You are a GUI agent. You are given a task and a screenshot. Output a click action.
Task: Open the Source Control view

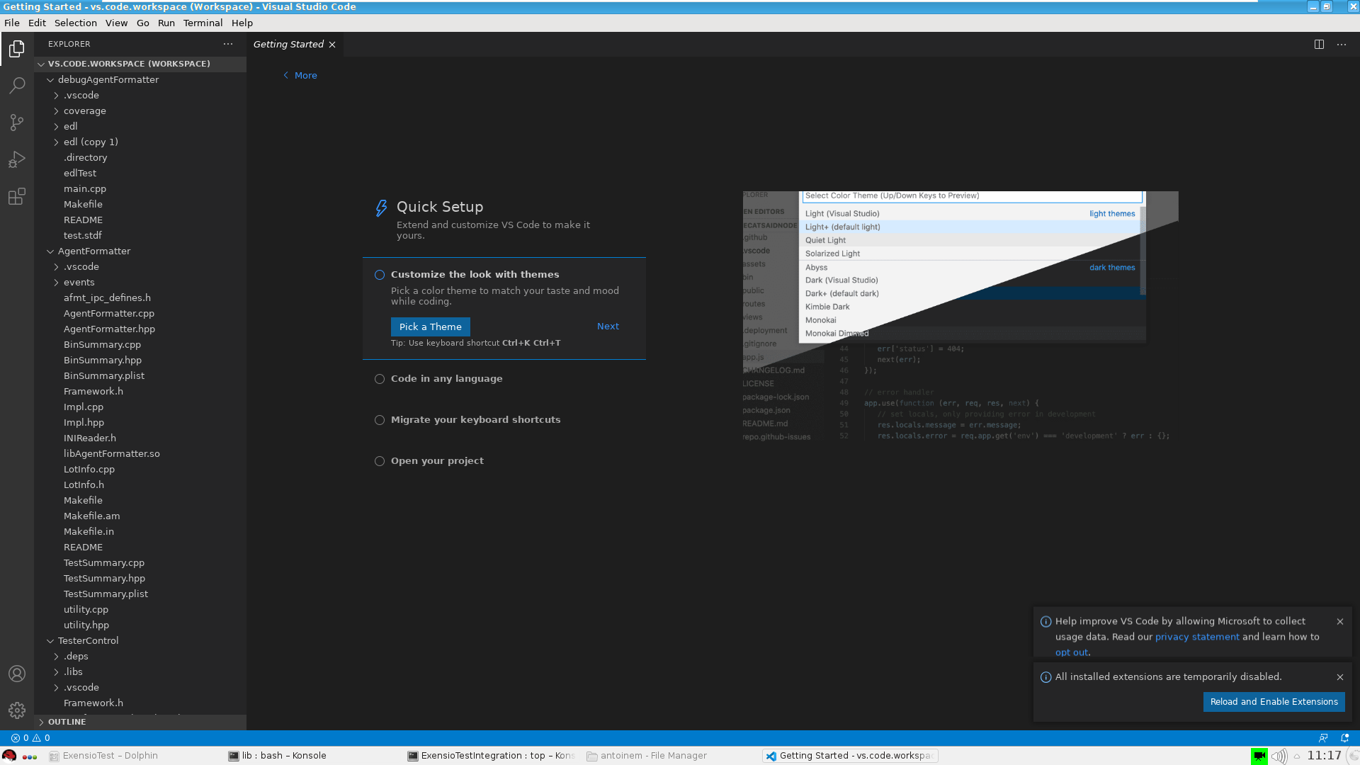pyautogui.click(x=17, y=122)
